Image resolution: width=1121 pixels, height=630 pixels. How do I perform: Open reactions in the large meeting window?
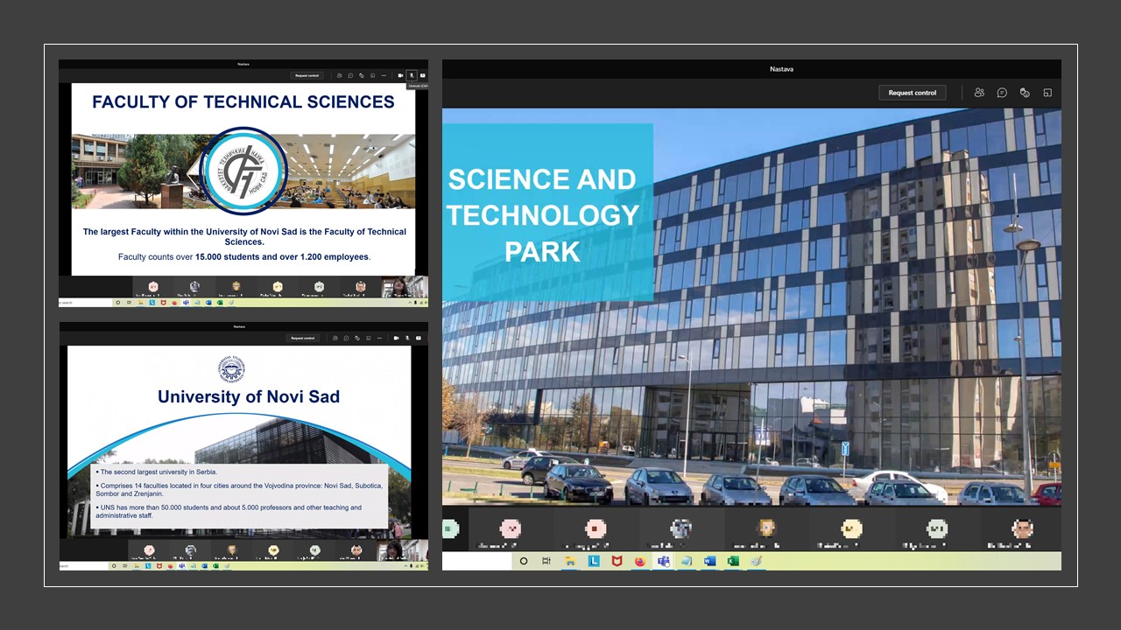pyautogui.click(x=1024, y=93)
